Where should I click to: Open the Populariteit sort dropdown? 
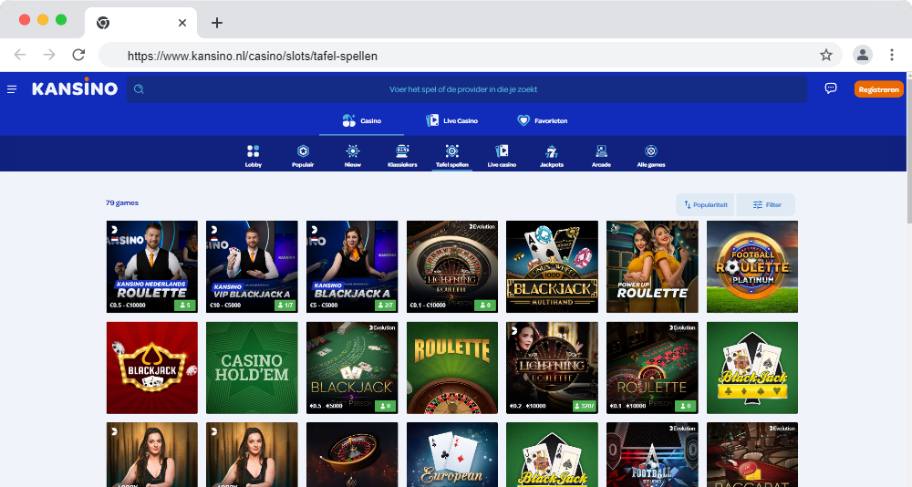[705, 205]
